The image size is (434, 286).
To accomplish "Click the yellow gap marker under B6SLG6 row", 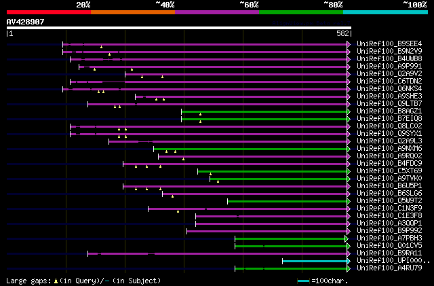I will pyautogui.click(x=172, y=197).
